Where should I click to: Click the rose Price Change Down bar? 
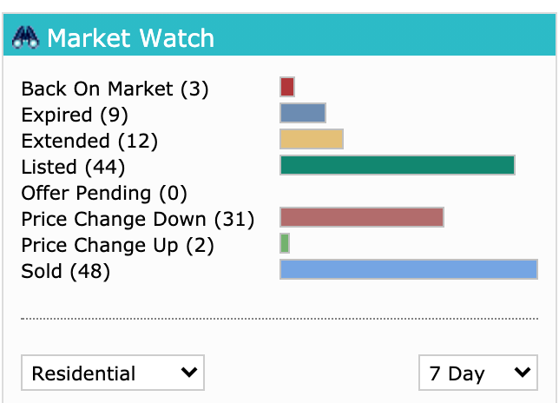click(362, 217)
